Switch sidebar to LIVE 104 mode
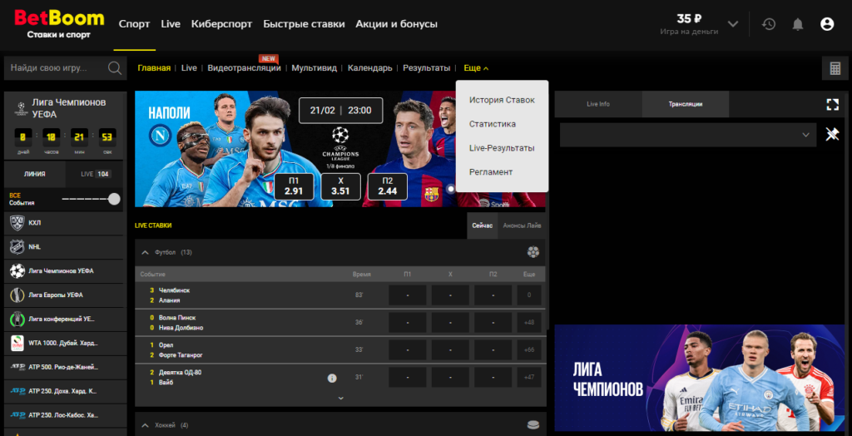 [x=94, y=174]
